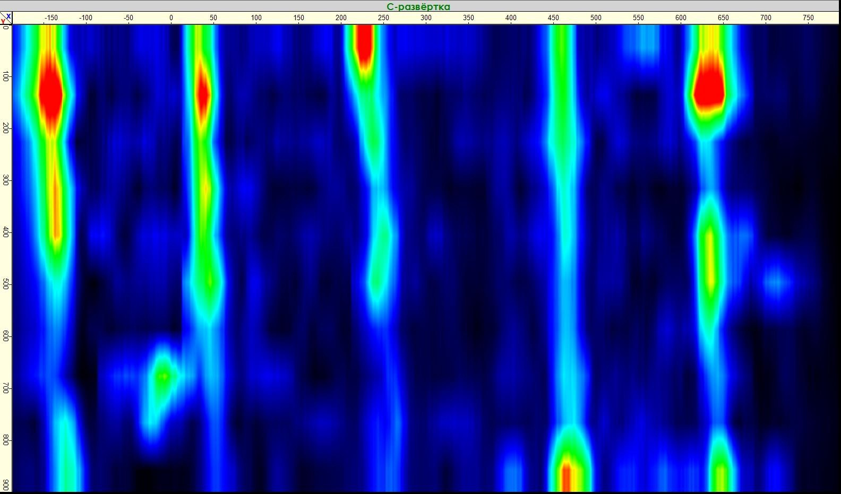Select the 250 tick on X ruler
841x494 pixels.
(x=383, y=18)
